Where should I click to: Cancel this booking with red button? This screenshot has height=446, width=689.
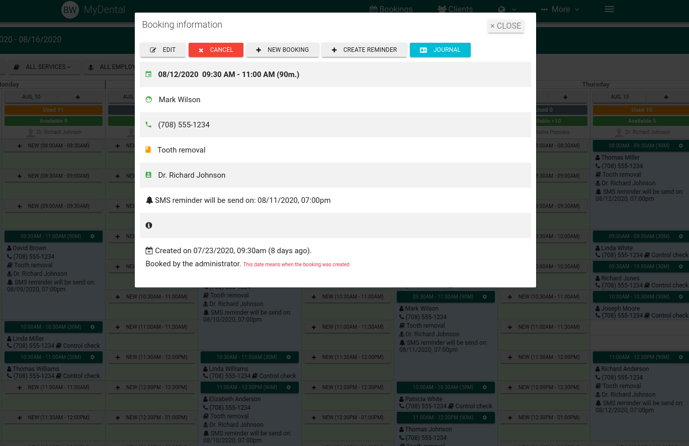(216, 50)
